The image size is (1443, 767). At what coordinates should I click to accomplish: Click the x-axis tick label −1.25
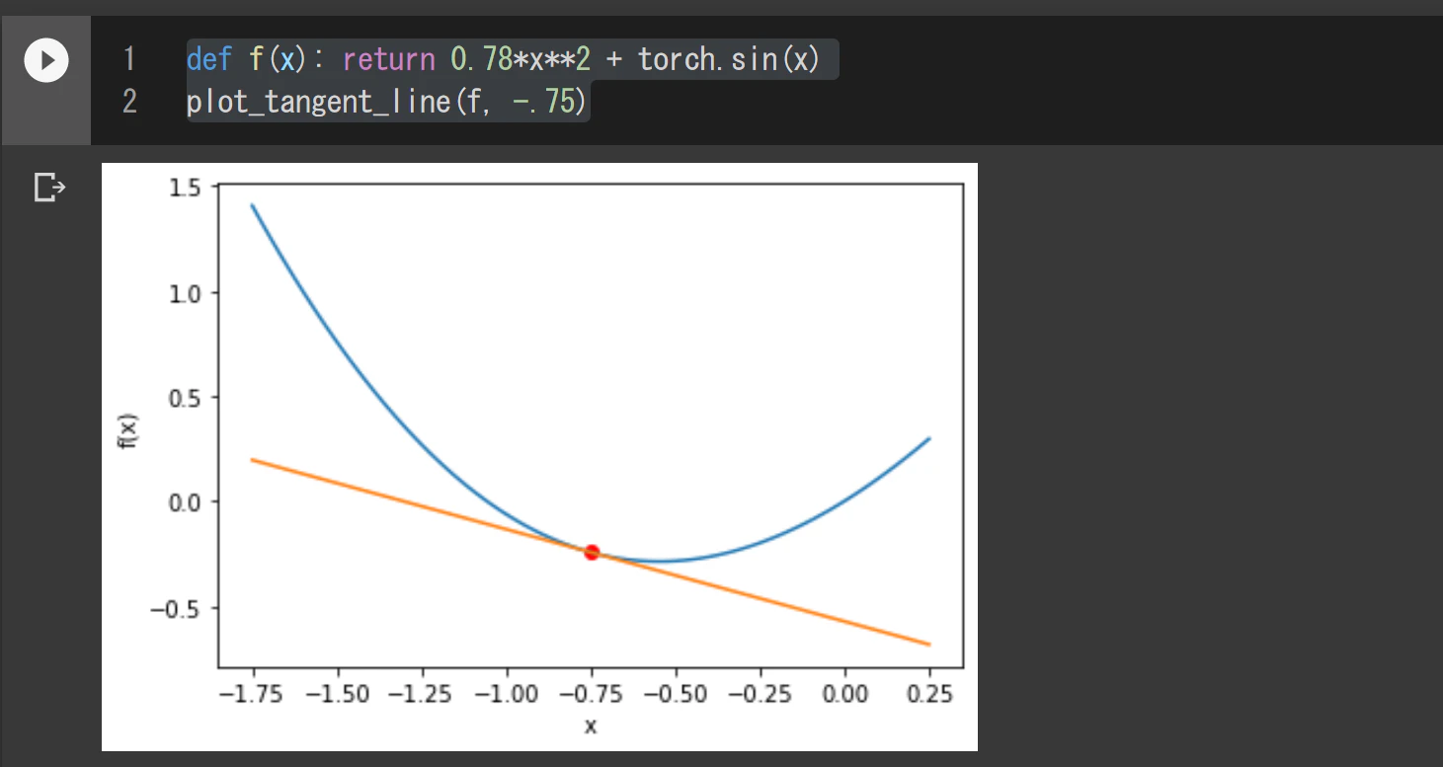coord(422,694)
